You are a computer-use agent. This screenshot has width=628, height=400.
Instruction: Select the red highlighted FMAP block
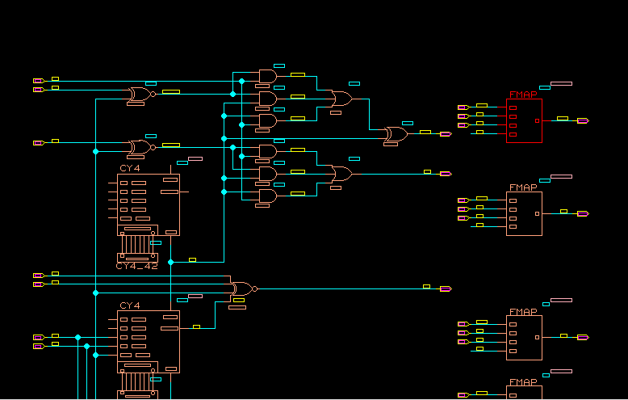point(524,121)
